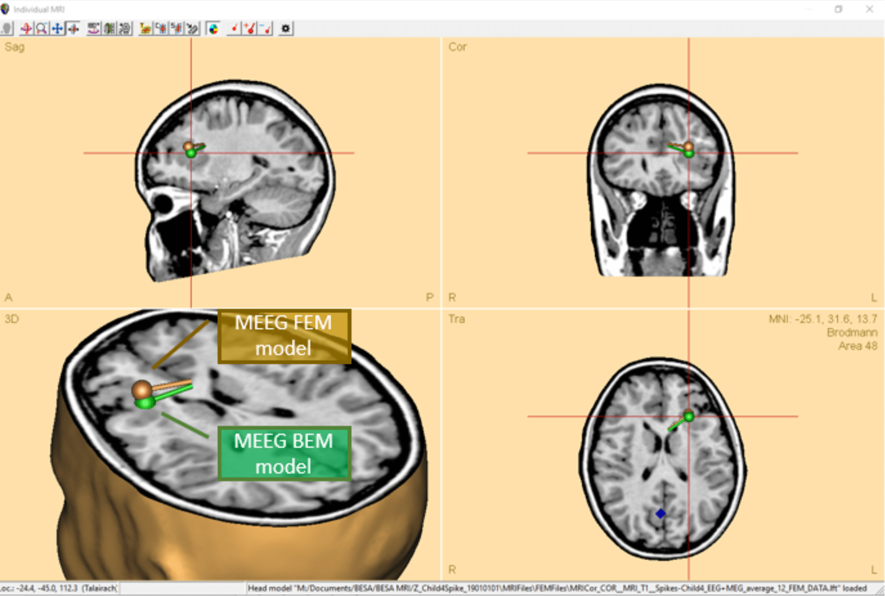This screenshot has height=596, width=885.
Task: Click the orange dipole sphere in 3D view
Action: [x=141, y=390]
